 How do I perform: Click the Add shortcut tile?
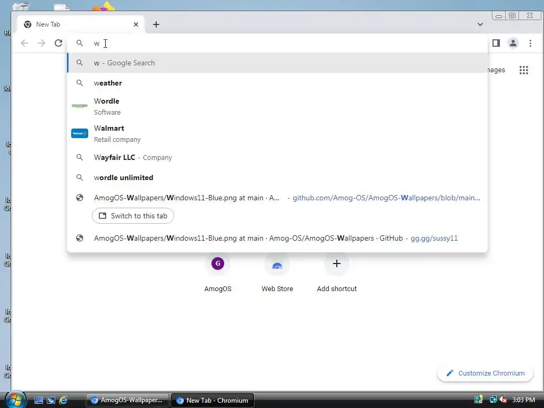tap(336, 274)
